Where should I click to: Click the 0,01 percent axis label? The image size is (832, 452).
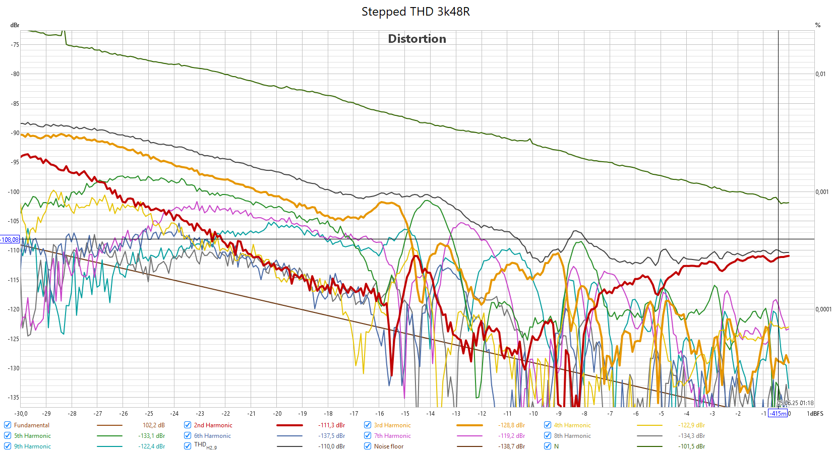[x=821, y=74]
